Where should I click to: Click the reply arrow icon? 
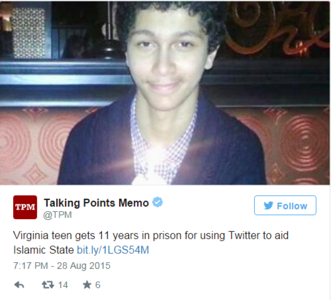(x=19, y=285)
